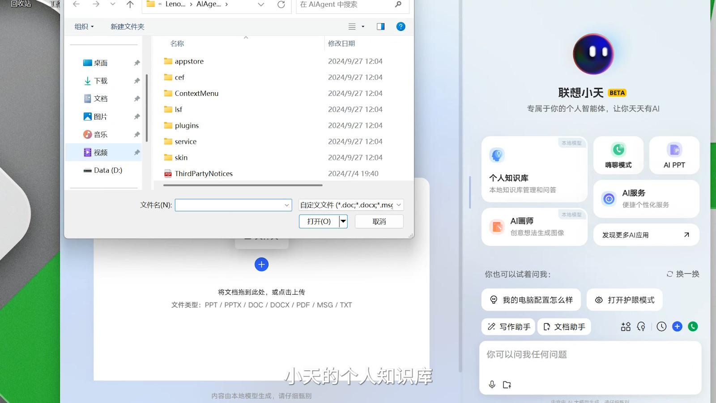The width and height of the screenshot is (716, 403).
Task: Click the 文件名 input field
Action: click(x=229, y=205)
